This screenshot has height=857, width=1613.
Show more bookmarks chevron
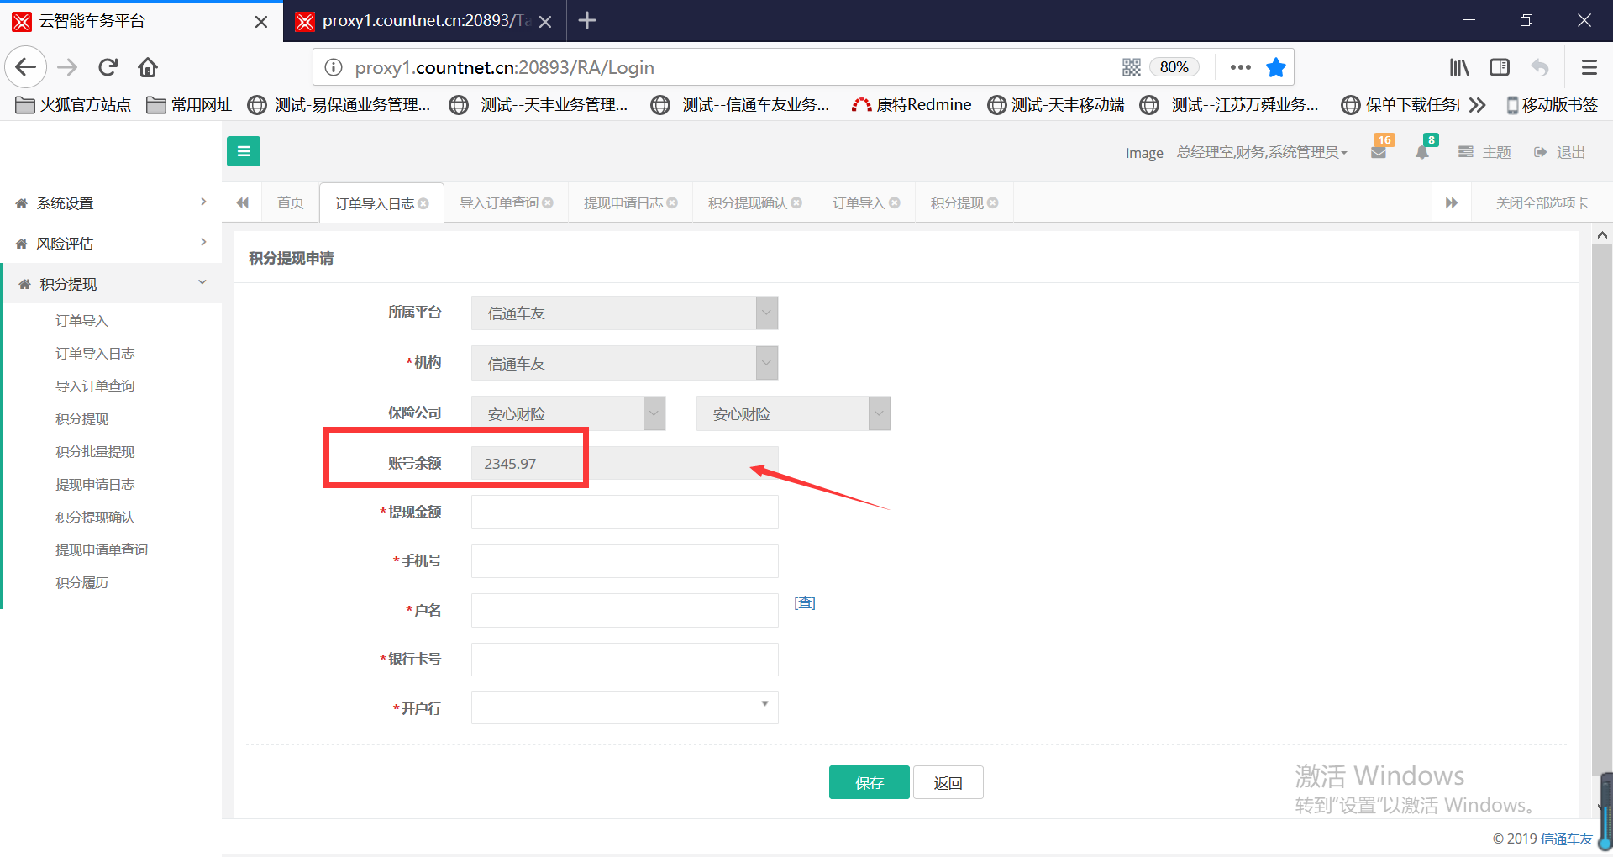(x=1477, y=105)
